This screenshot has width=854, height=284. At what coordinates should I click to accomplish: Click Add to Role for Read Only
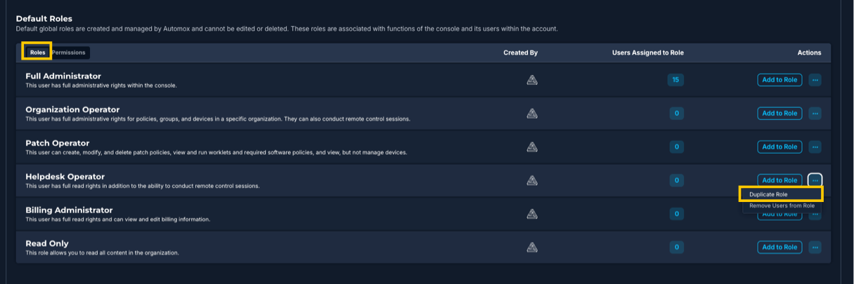pos(779,247)
